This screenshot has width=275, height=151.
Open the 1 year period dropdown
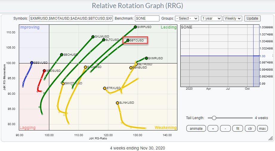[x=211, y=18]
